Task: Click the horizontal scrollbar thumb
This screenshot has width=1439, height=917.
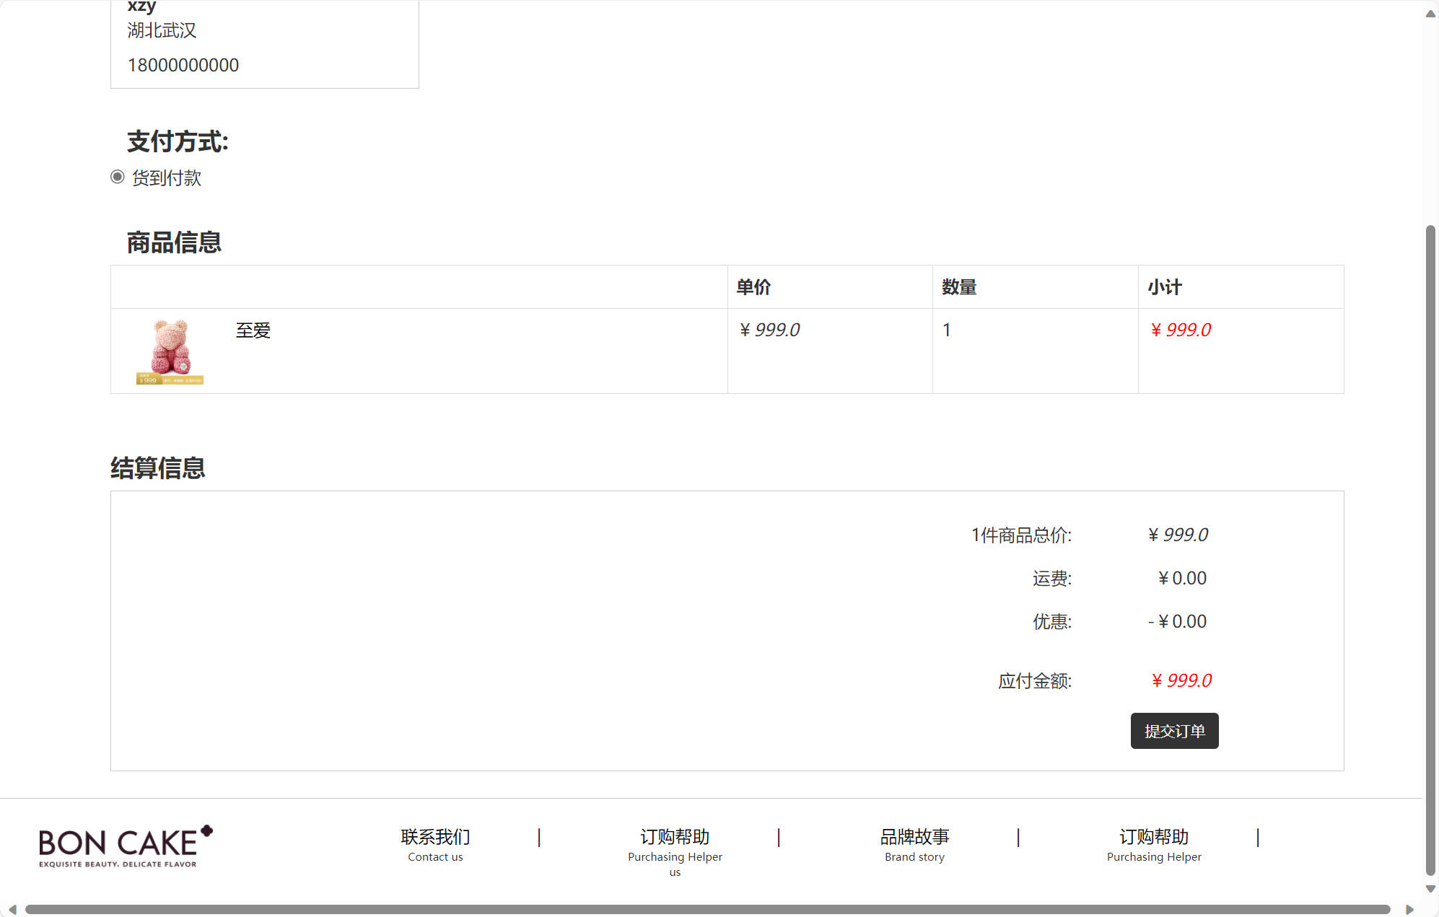Action: [x=707, y=909]
